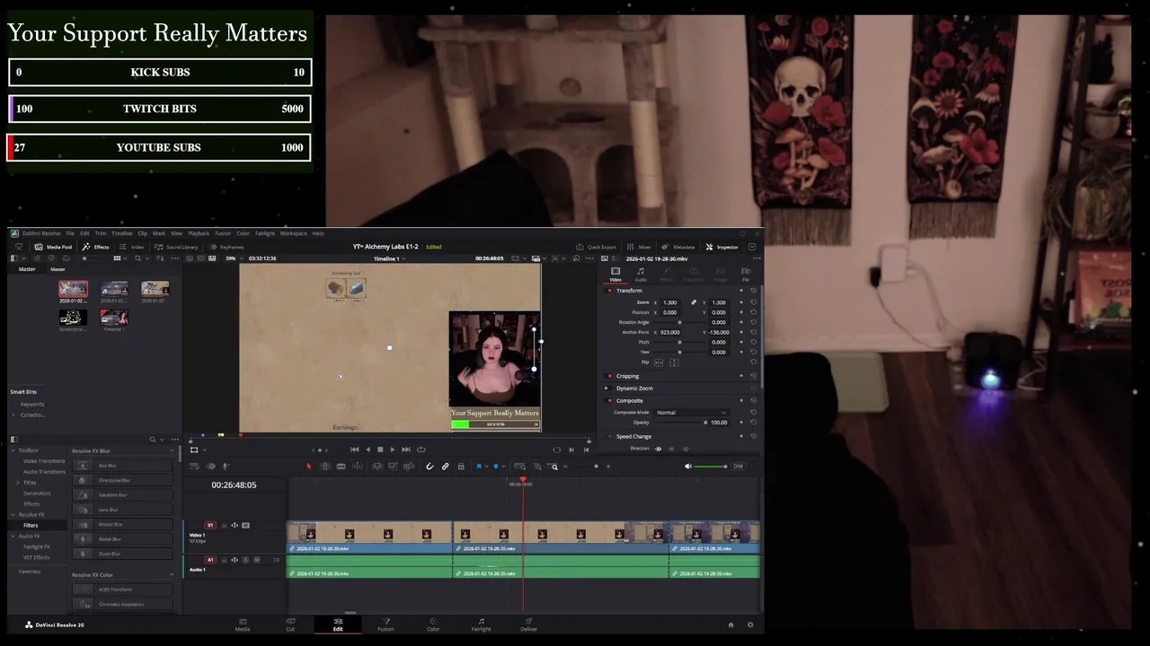Click the Zoom X value field
Screen dimensions: 1150x646
670,302
